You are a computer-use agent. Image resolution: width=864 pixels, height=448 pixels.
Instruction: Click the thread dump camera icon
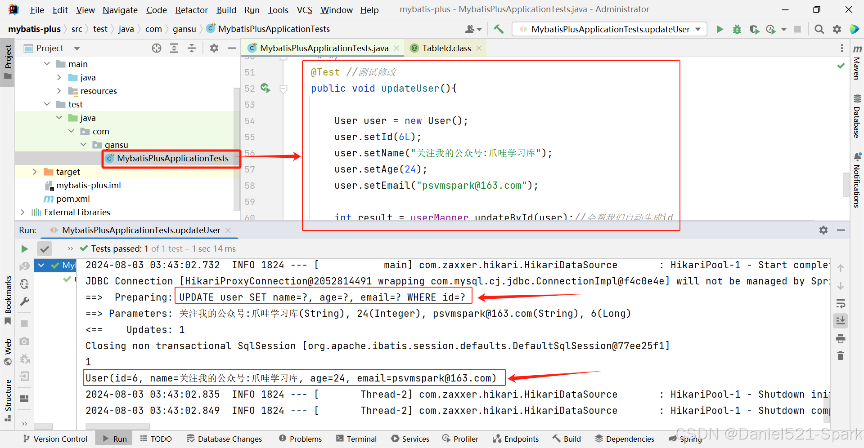pyautogui.click(x=24, y=341)
